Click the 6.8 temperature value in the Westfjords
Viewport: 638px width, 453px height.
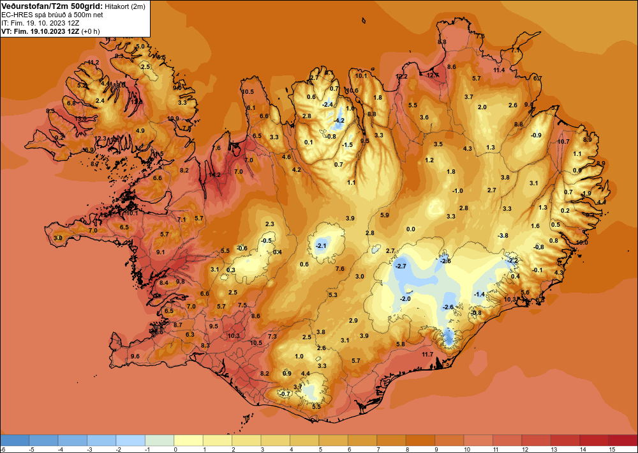[71, 104]
